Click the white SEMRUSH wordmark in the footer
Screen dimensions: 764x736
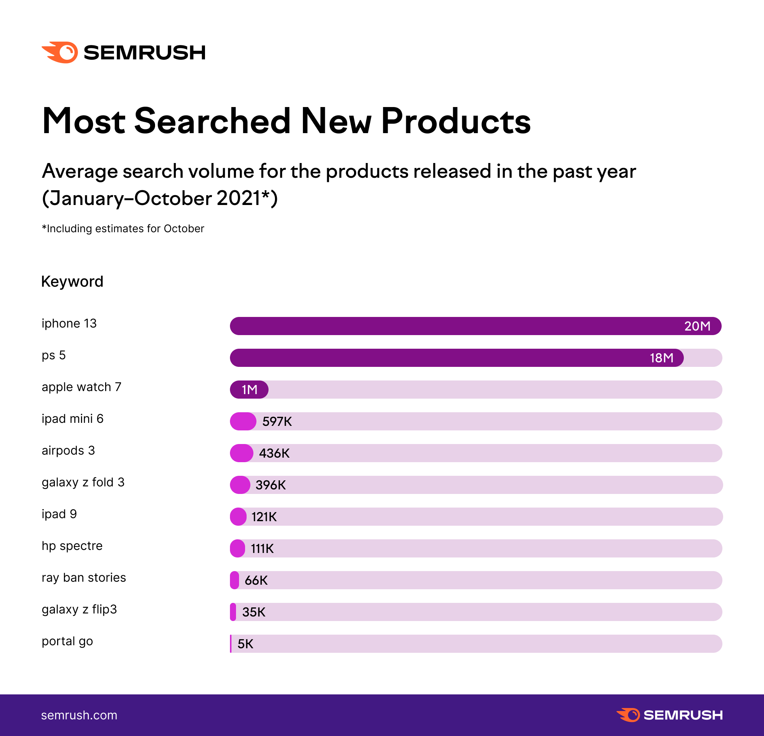click(683, 715)
